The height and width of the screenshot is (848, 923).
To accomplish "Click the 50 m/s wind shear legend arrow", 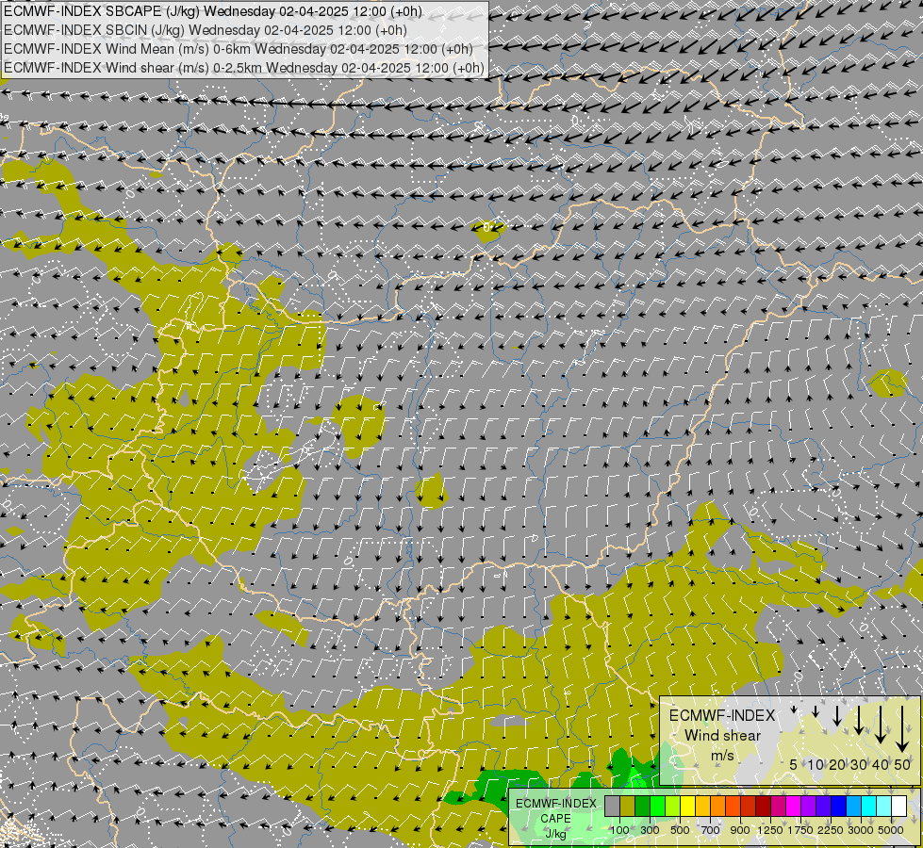I will 902,729.
